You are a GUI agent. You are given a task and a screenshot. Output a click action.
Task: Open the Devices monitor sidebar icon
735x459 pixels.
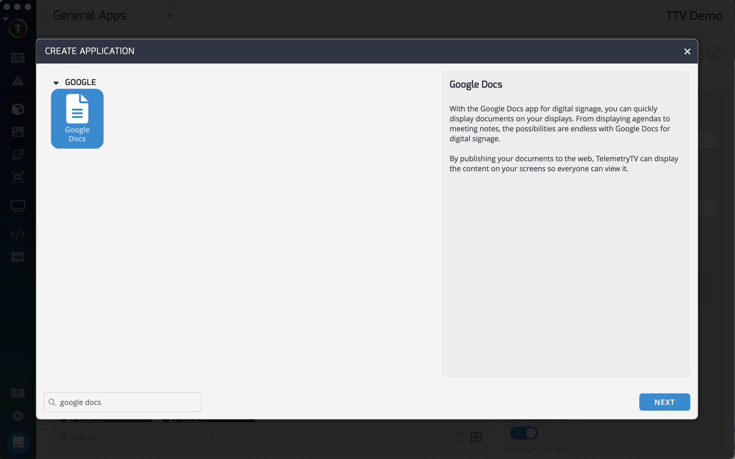[x=18, y=206]
